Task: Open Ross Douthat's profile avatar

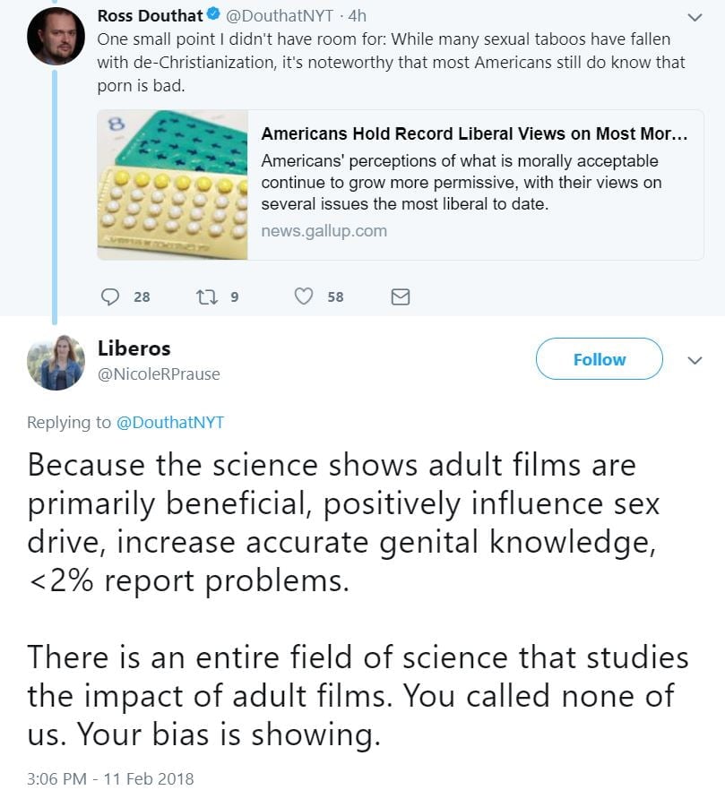Action: [x=56, y=37]
